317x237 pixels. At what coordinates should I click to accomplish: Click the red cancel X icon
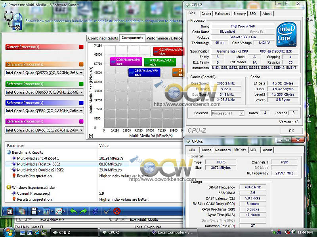pos(117,211)
